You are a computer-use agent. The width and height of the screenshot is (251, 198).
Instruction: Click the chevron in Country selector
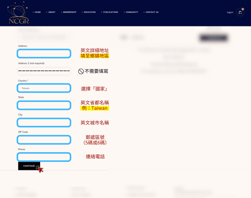click(x=66, y=88)
